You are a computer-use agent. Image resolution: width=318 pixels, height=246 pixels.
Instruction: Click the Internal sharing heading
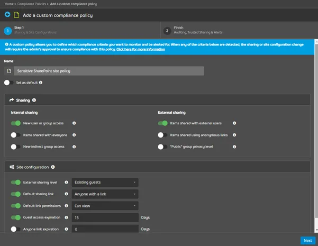[24, 112]
